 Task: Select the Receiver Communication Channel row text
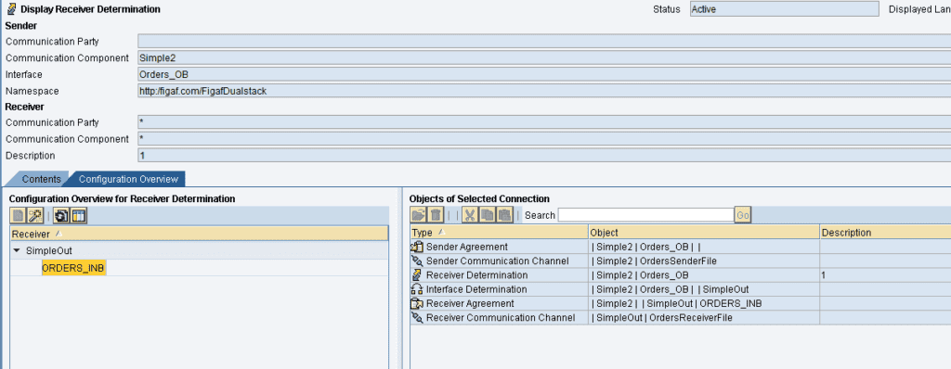pyautogui.click(x=501, y=317)
